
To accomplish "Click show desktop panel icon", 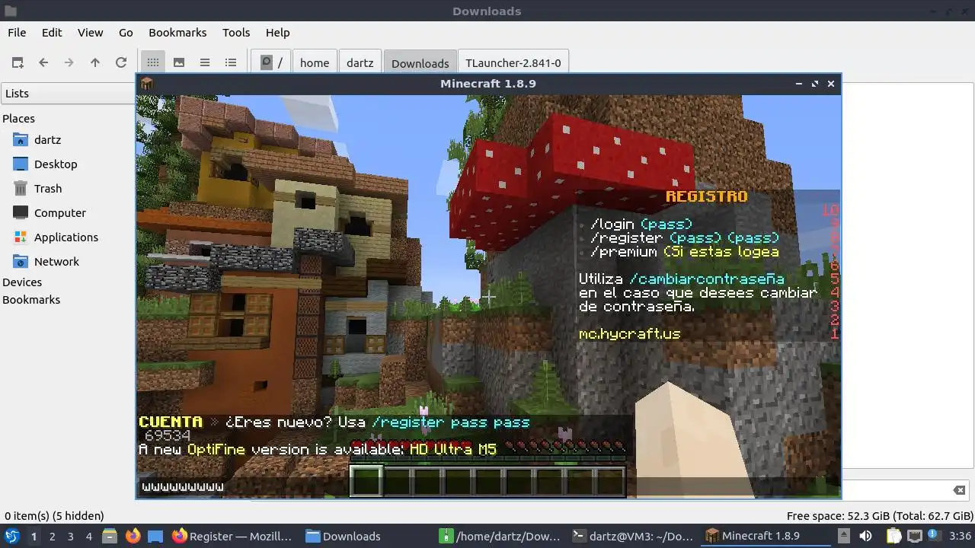I will click(155, 536).
